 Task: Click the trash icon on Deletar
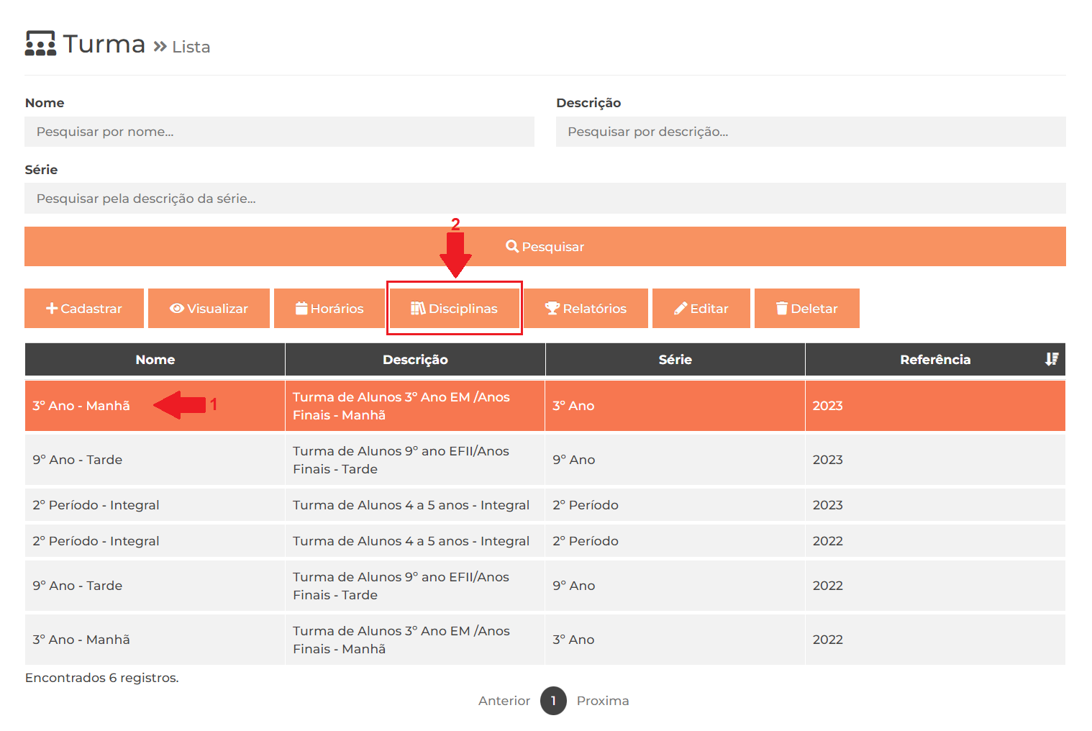[x=782, y=308]
